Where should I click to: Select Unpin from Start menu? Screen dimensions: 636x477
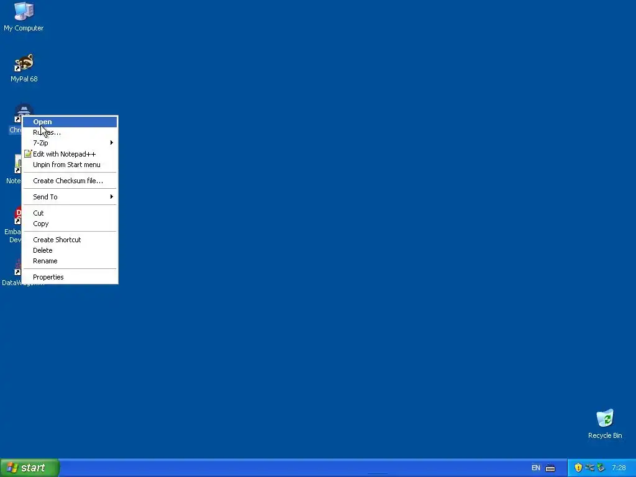[x=70, y=165]
